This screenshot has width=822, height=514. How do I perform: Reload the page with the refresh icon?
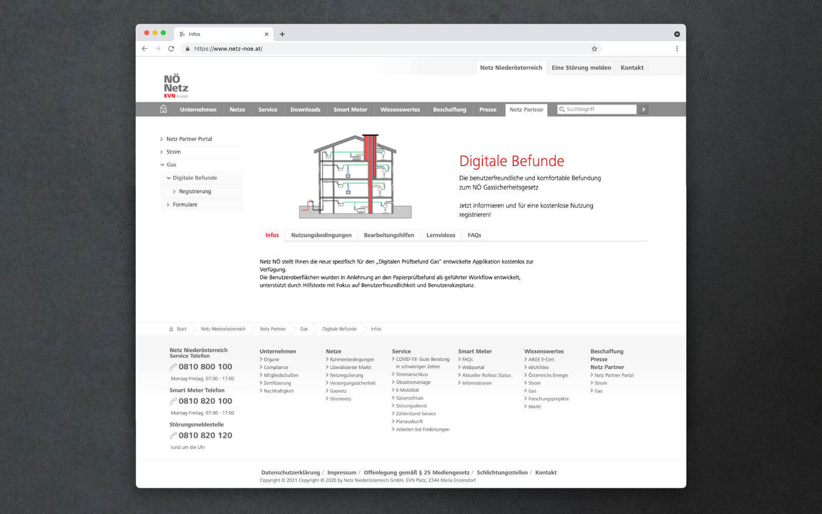point(171,49)
